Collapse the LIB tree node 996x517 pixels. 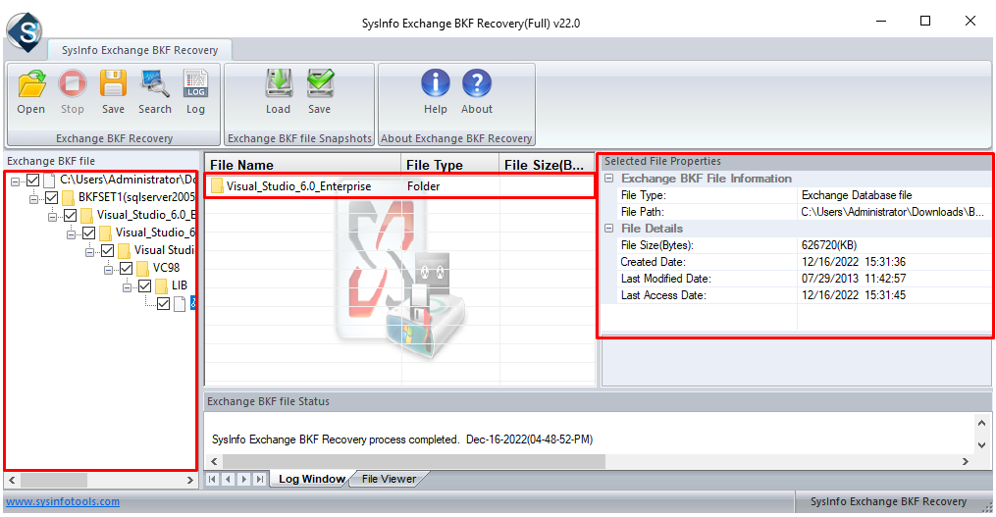(127, 288)
